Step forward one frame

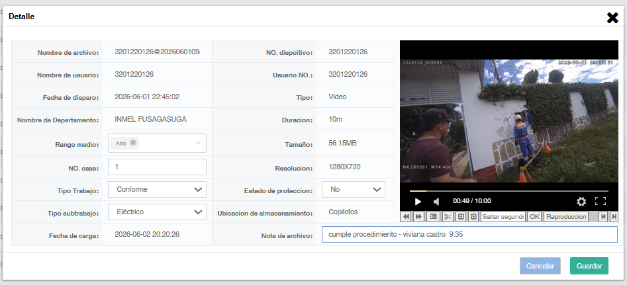(x=473, y=217)
